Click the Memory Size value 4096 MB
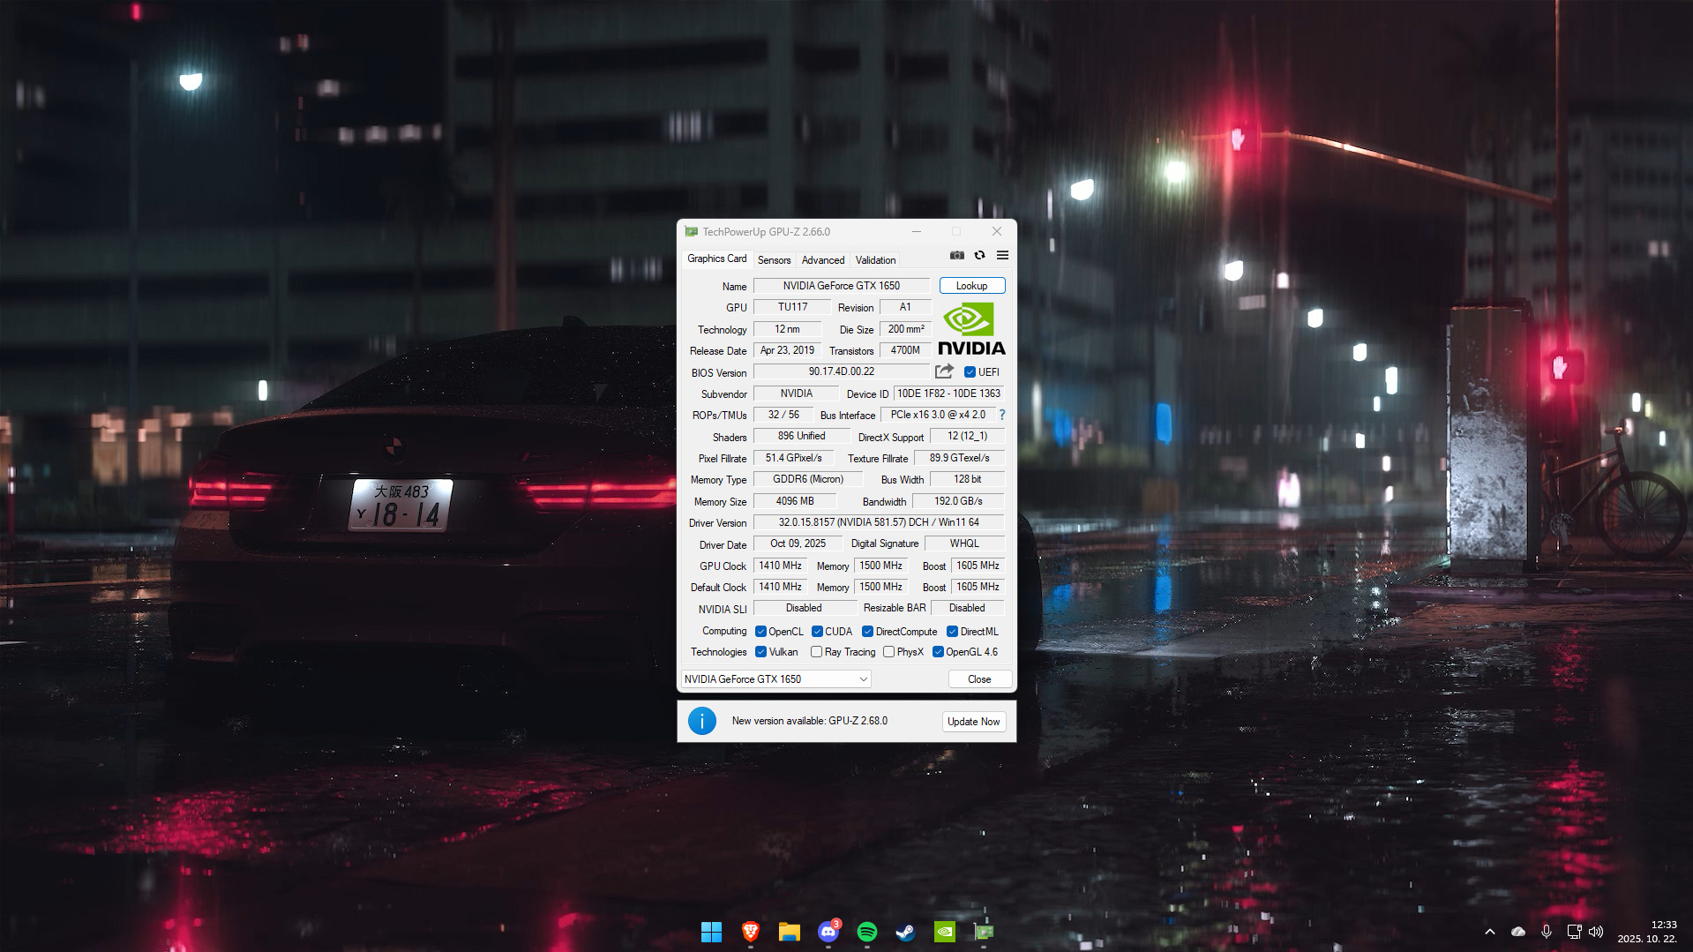Viewport: 1693px width, 952px height. click(795, 501)
